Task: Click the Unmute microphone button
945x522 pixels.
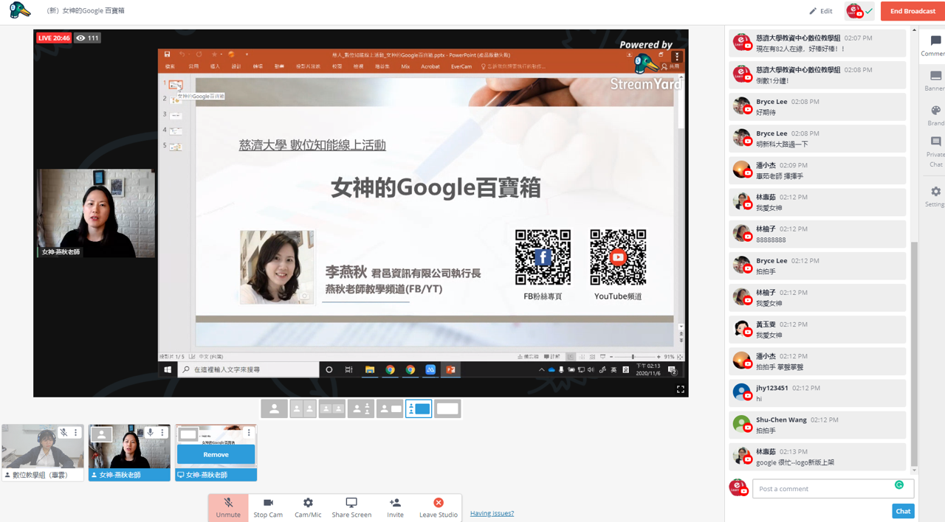Action: 228,507
